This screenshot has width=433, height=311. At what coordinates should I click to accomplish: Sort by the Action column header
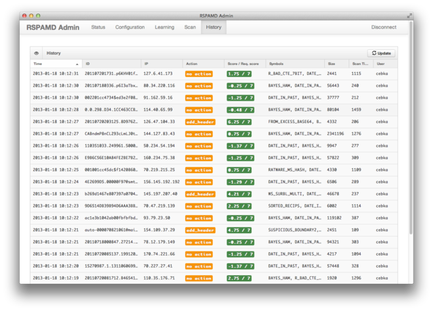click(x=203, y=64)
